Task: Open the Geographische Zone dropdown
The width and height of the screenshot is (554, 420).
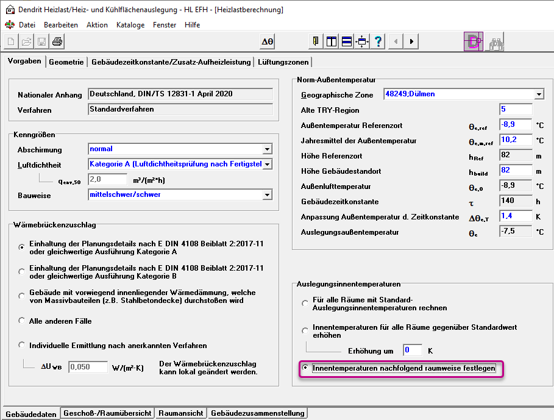Action: tap(539, 94)
